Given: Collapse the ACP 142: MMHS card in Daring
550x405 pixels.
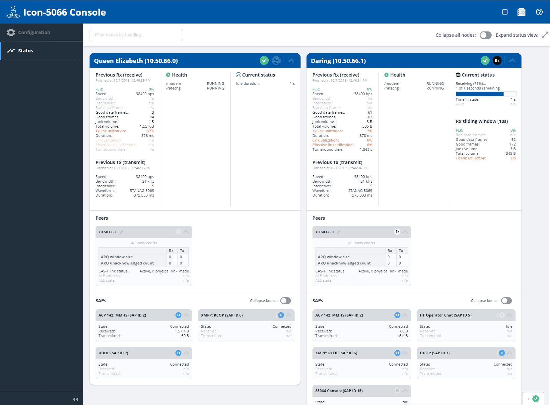Looking at the screenshot, I should point(405,315).
